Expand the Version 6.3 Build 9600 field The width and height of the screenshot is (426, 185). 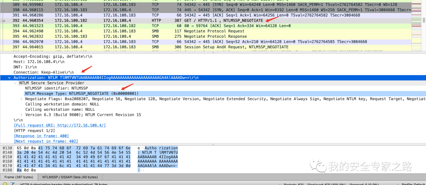pos(21,115)
